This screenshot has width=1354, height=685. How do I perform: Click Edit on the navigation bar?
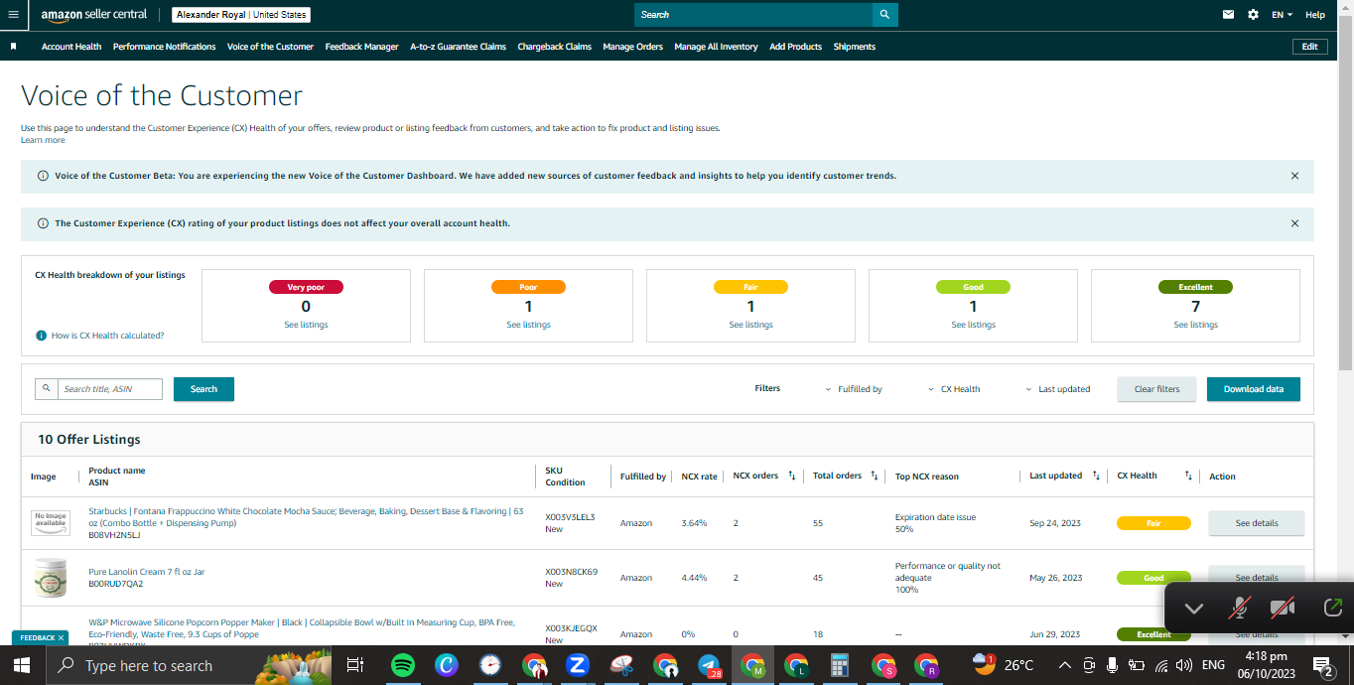pyautogui.click(x=1309, y=47)
